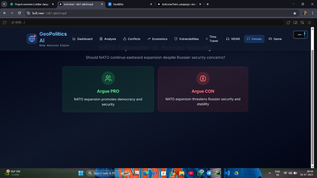Select the active Debate nav button
This screenshot has width=317, height=178.
(254, 39)
